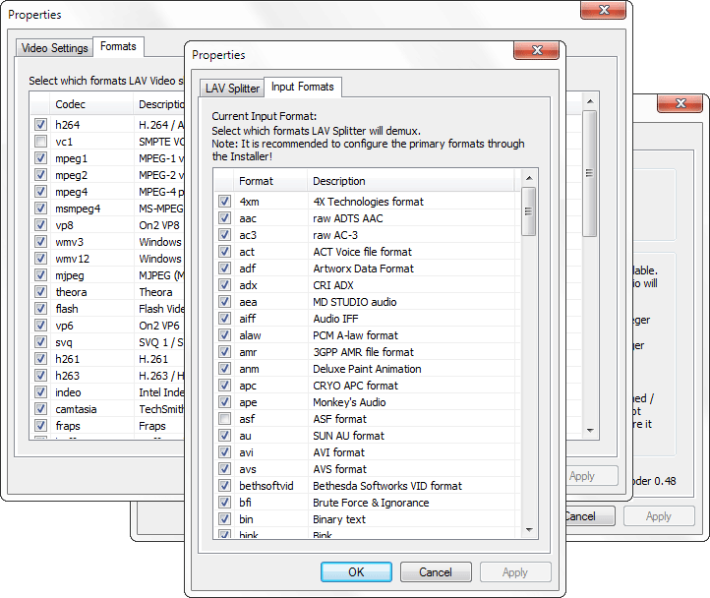
Task: Click the input formats list scroll-down arrow
Action: click(529, 529)
